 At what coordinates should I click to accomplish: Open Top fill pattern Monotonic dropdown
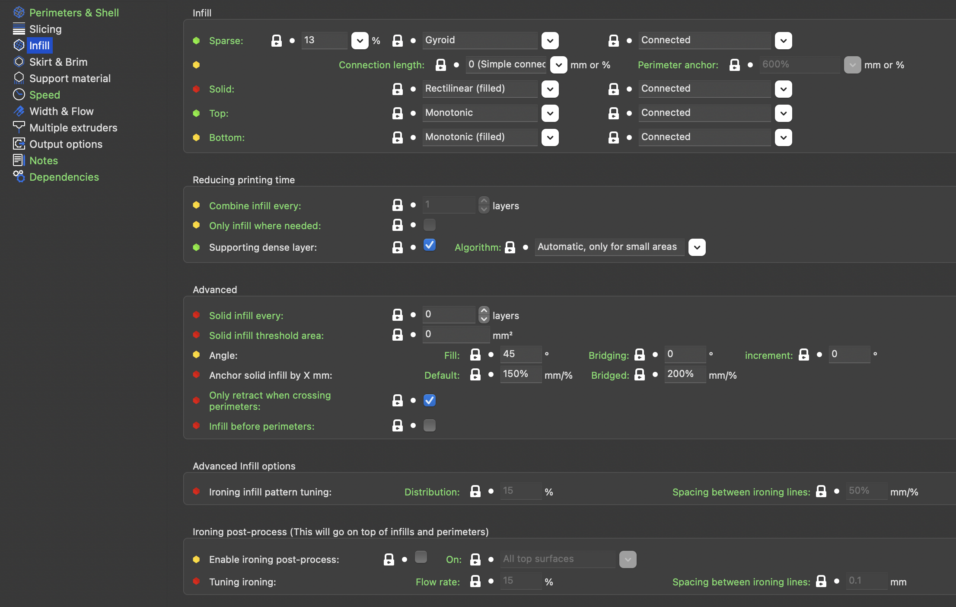click(550, 113)
